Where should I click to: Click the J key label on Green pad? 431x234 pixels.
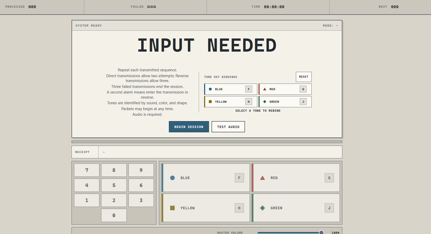[x=329, y=208]
